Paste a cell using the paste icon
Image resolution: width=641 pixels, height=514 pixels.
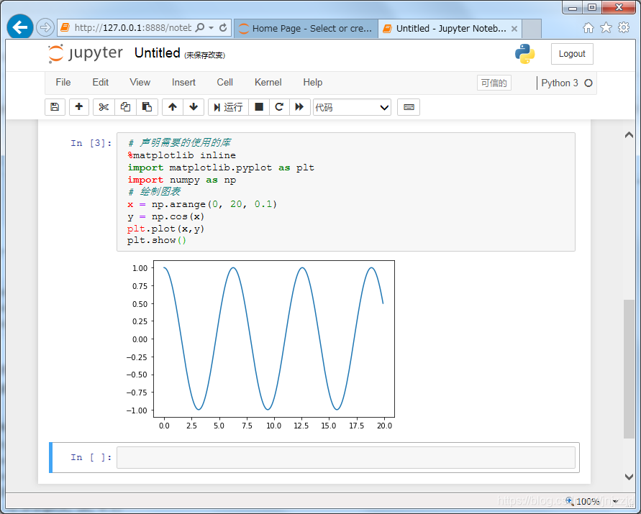click(x=146, y=106)
